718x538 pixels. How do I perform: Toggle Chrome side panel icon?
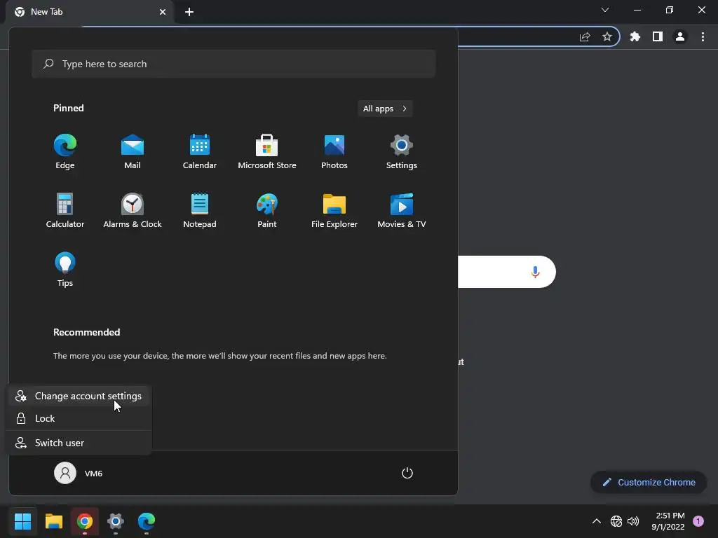click(x=658, y=36)
